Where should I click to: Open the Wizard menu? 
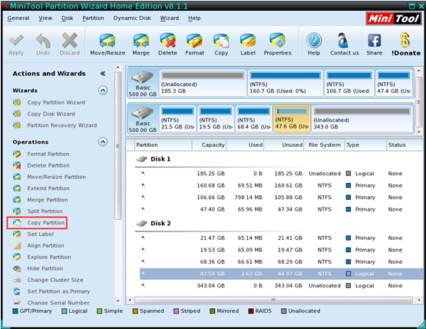170,18
